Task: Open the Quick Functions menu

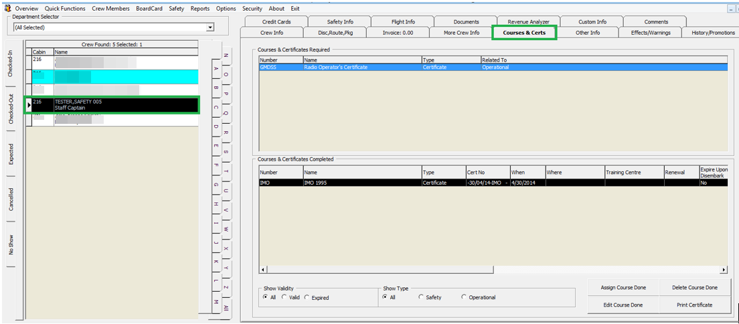Action: (x=65, y=9)
